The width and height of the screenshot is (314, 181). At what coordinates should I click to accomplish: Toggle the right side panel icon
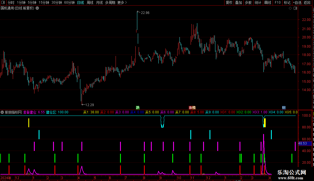tap(295, 8)
